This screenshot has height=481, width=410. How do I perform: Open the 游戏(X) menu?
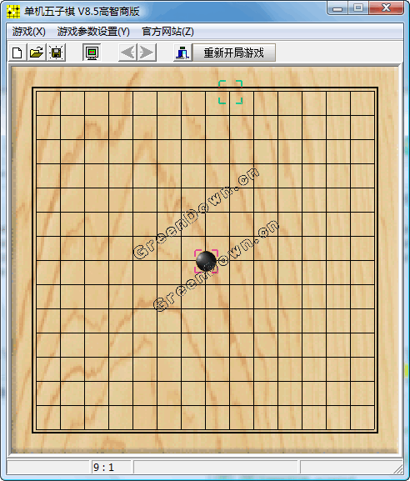click(x=29, y=32)
